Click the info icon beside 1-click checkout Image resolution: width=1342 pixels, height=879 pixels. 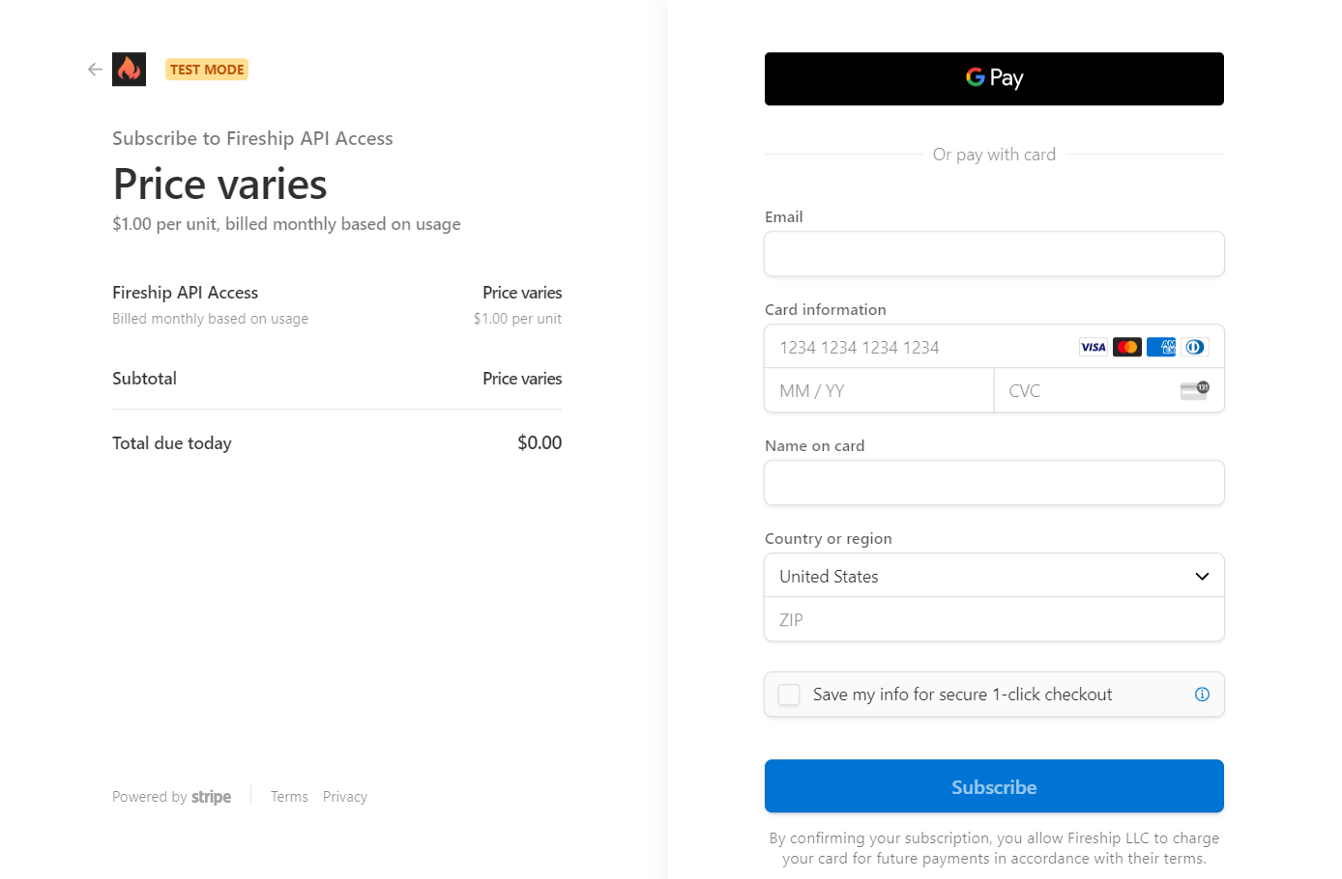pyautogui.click(x=1202, y=694)
